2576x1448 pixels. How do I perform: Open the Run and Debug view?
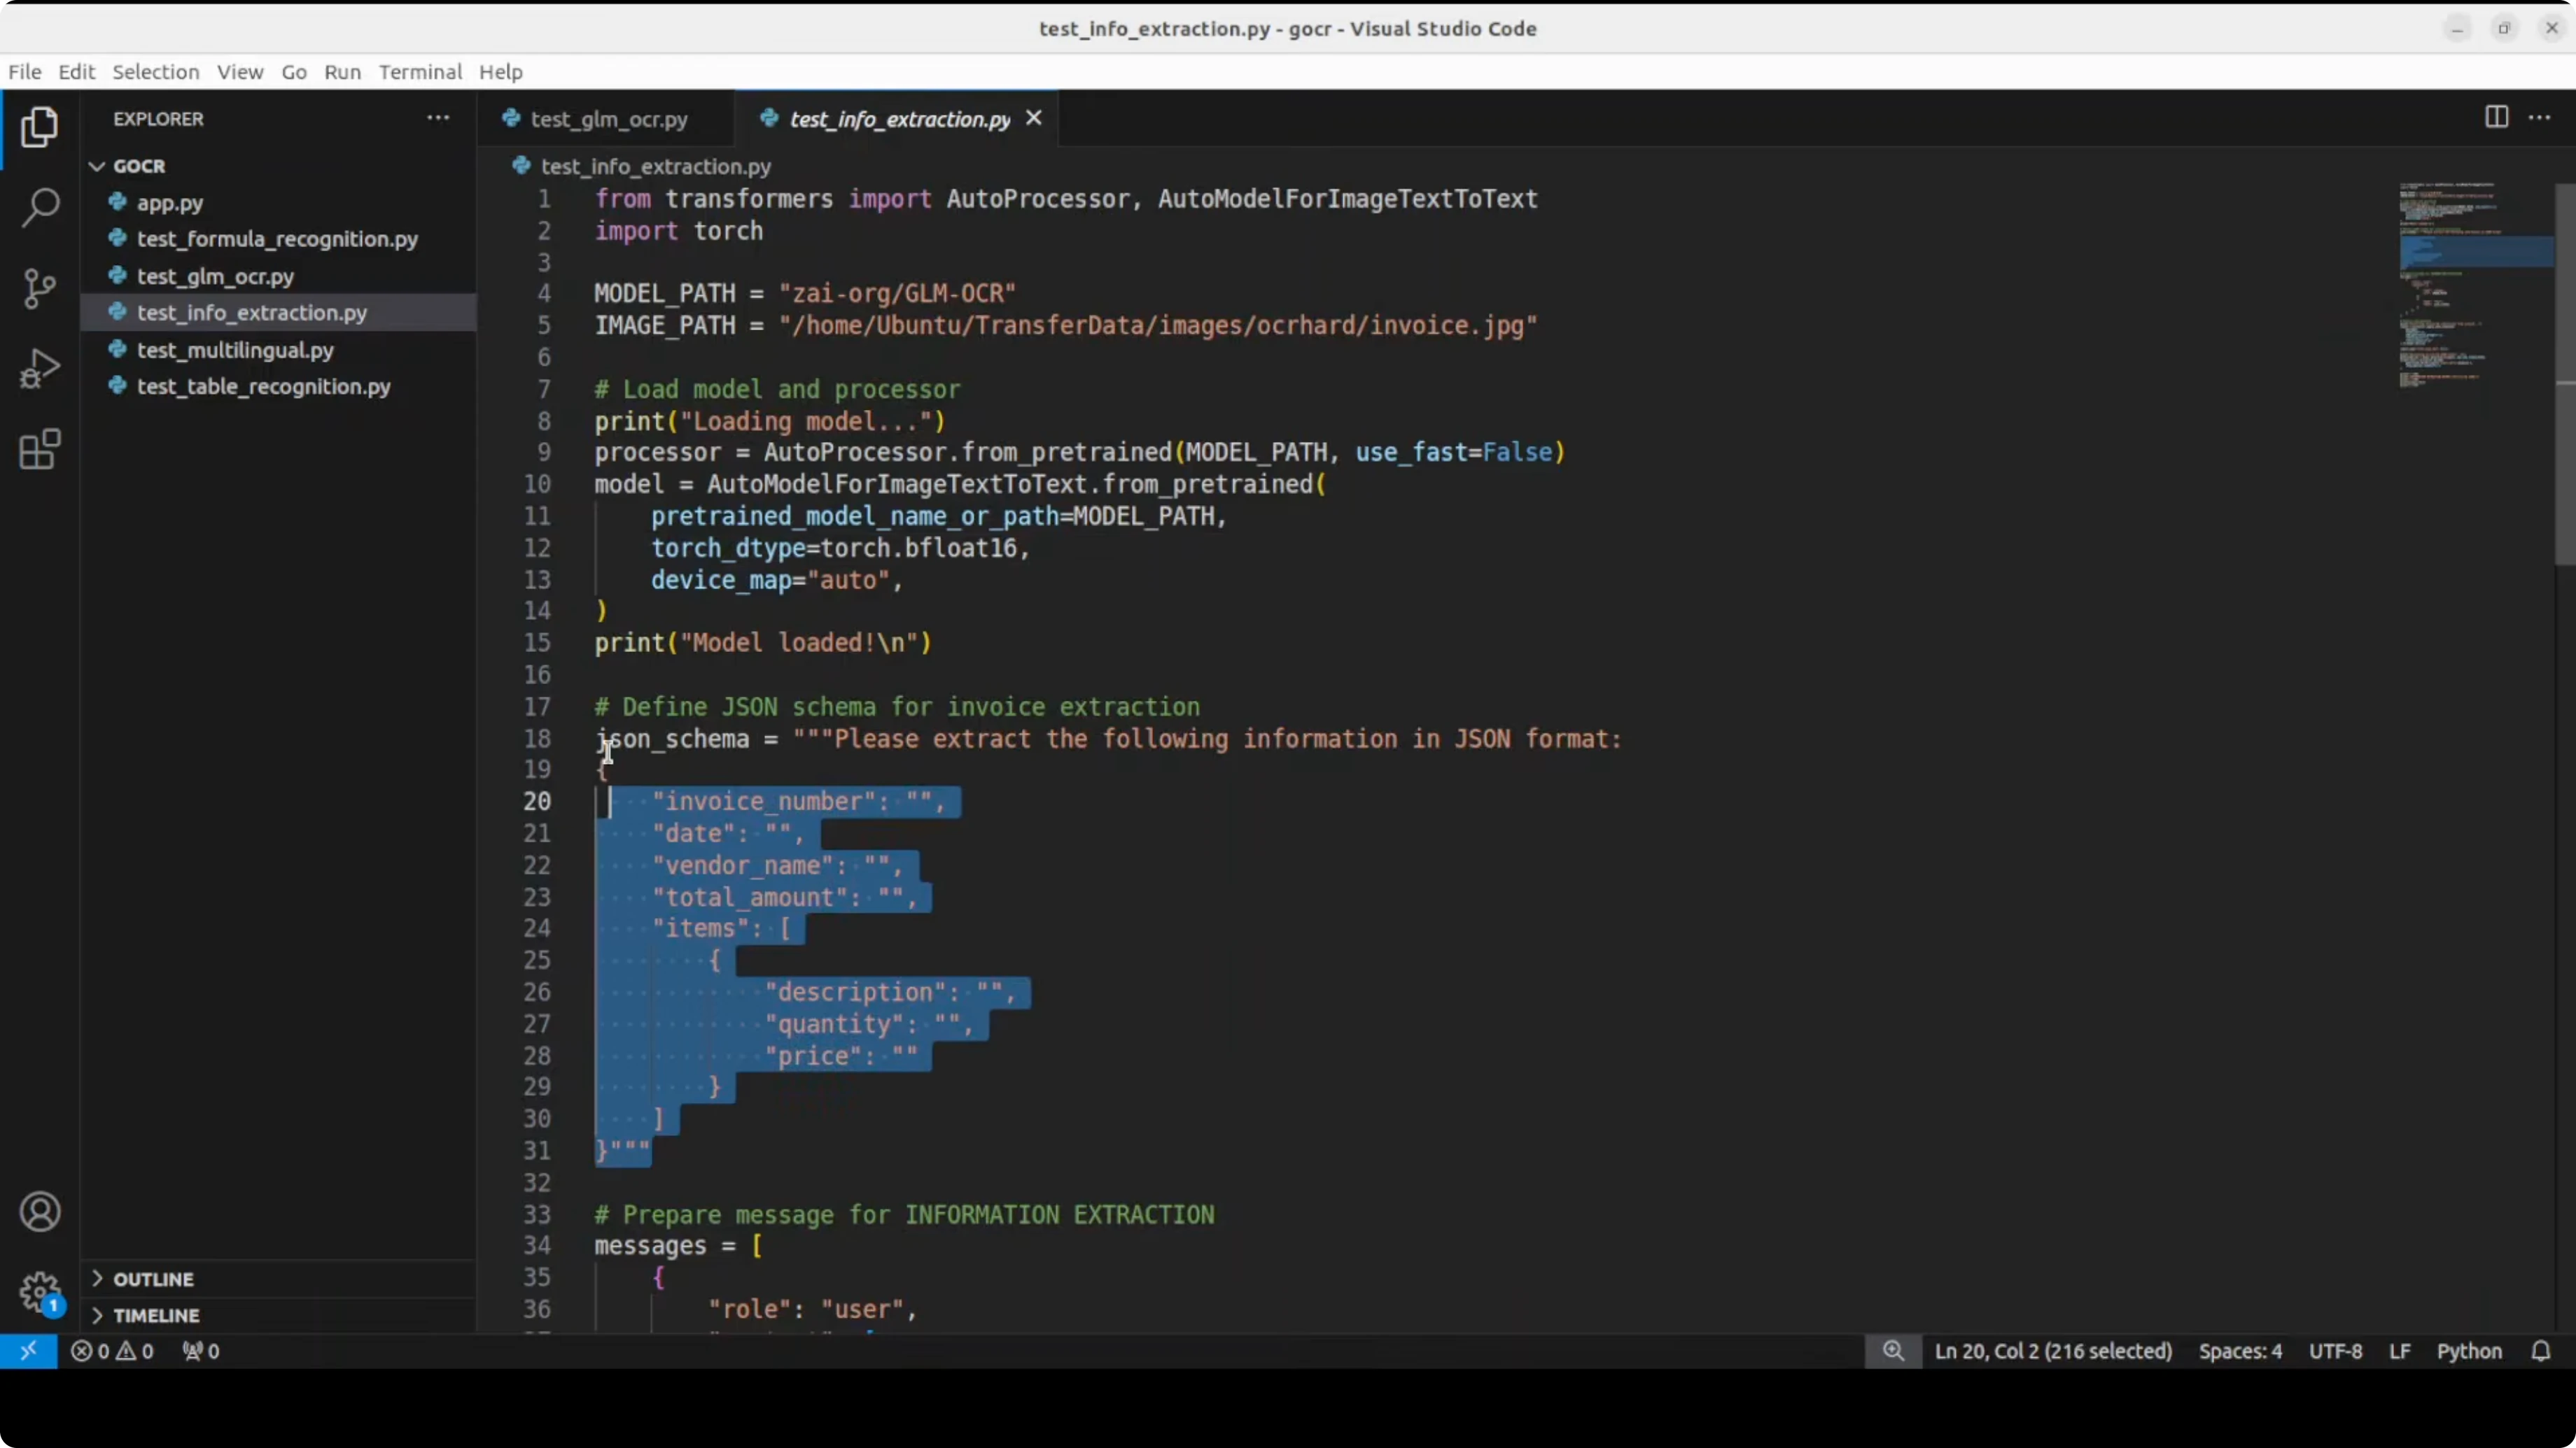click(40, 369)
